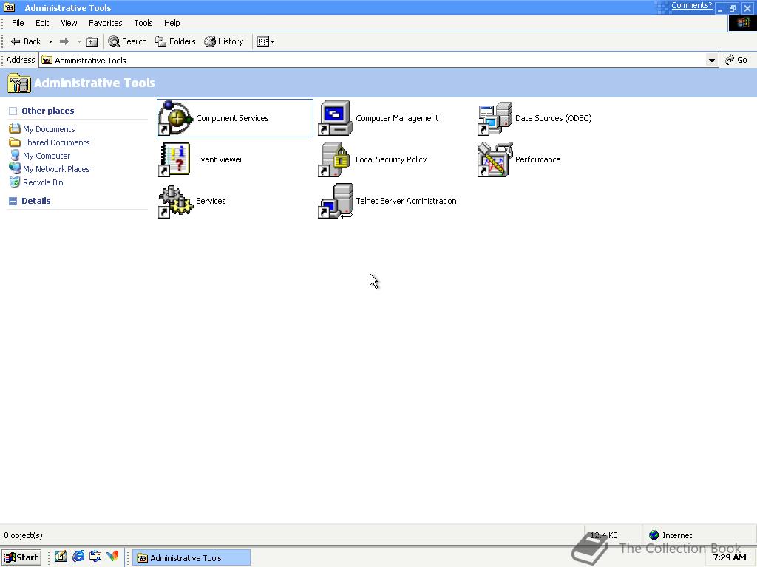Open the View menu
This screenshot has width=757, height=567.
69,23
